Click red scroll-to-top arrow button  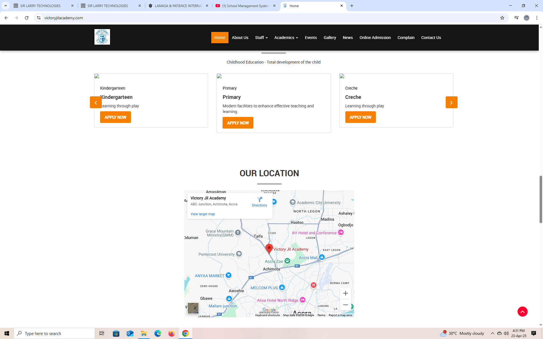click(522, 312)
